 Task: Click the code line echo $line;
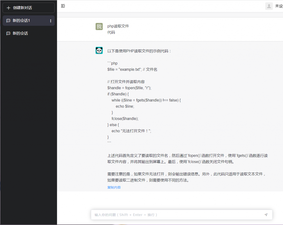(125, 106)
